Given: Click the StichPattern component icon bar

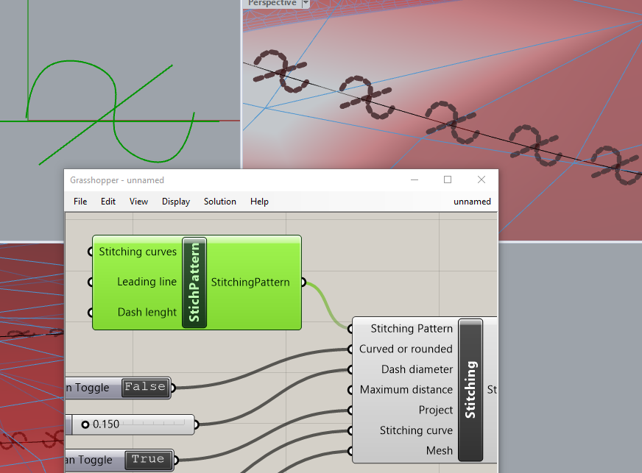Looking at the screenshot, I should [194, 282].
